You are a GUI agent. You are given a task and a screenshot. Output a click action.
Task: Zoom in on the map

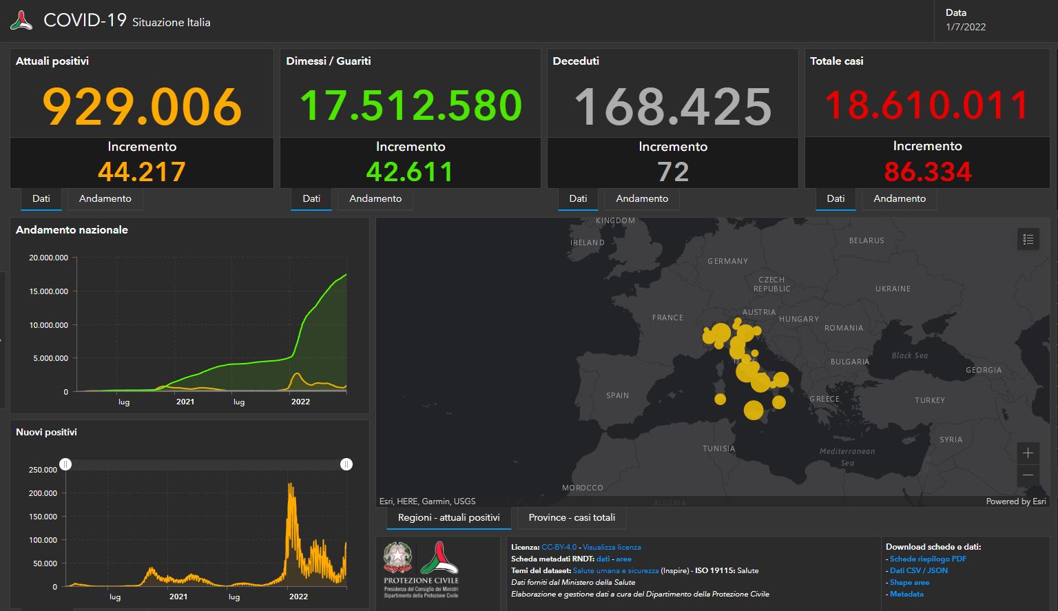click(x=1028, y=453)
